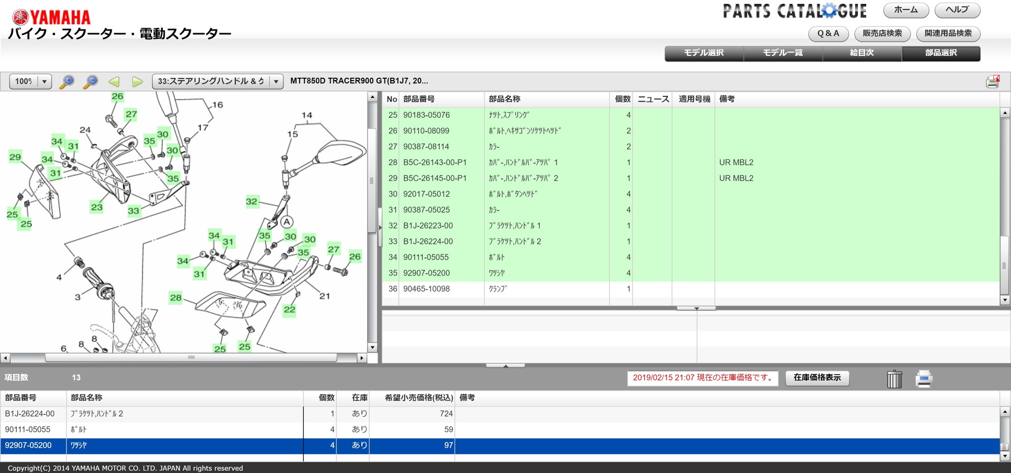Click the printer icon beside the trash can
This screenshot has height=473, width=1011.
[x=924, y=378]
